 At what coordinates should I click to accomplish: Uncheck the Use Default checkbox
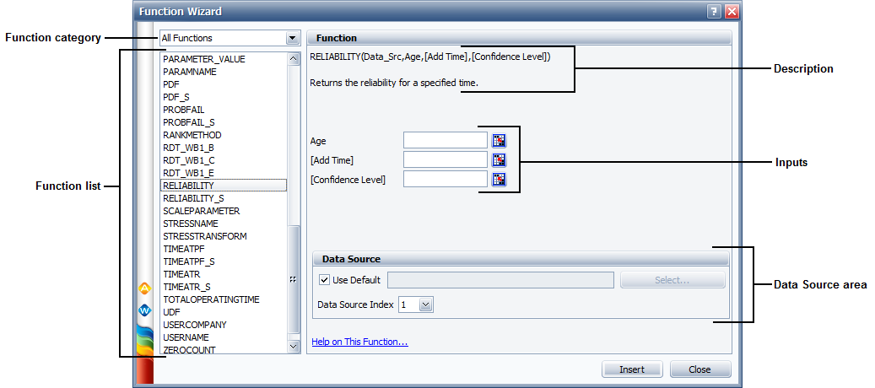(324, 280)
